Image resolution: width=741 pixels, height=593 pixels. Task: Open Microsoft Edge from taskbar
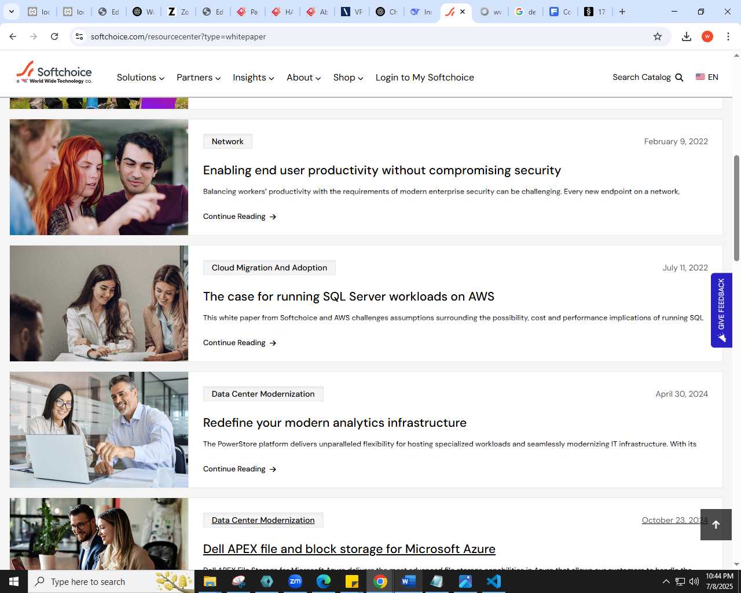(324, 581)
